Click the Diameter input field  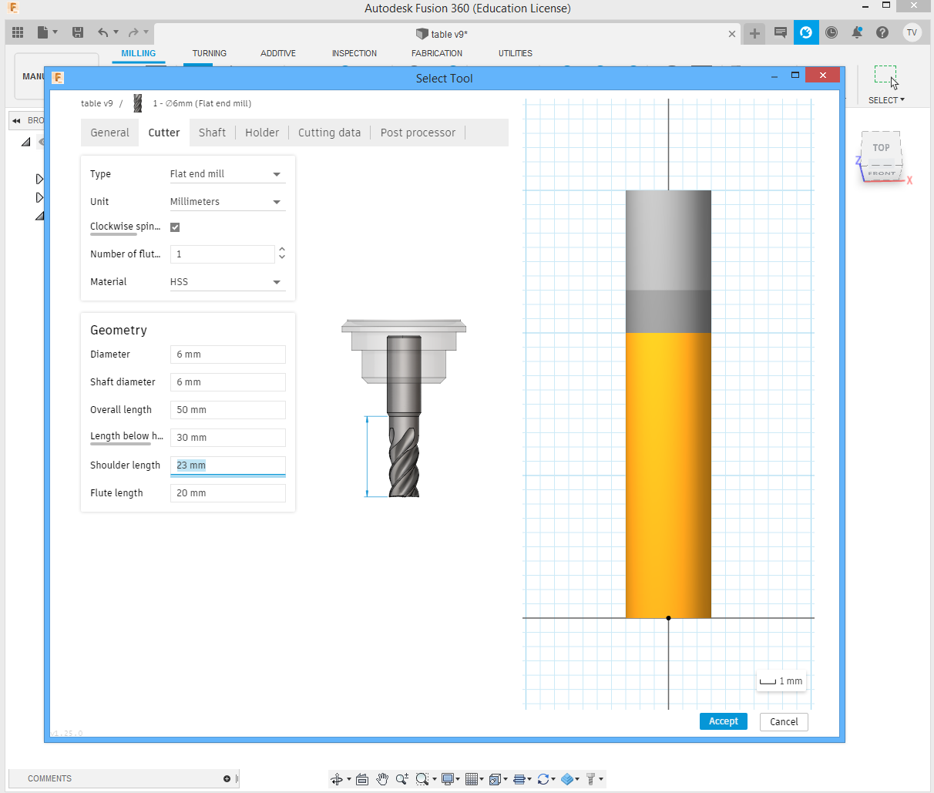coord(227,354)
